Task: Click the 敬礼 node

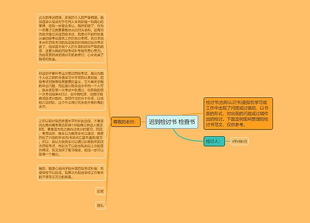Action: click(100, 206)
